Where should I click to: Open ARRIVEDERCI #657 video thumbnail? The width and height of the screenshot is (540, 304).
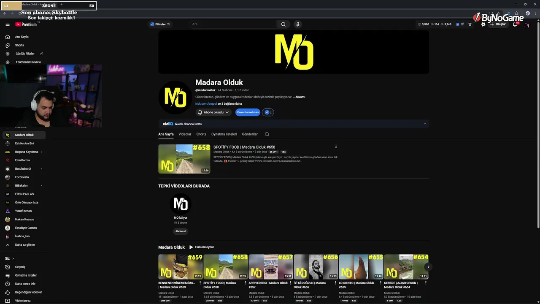point(271,267)
